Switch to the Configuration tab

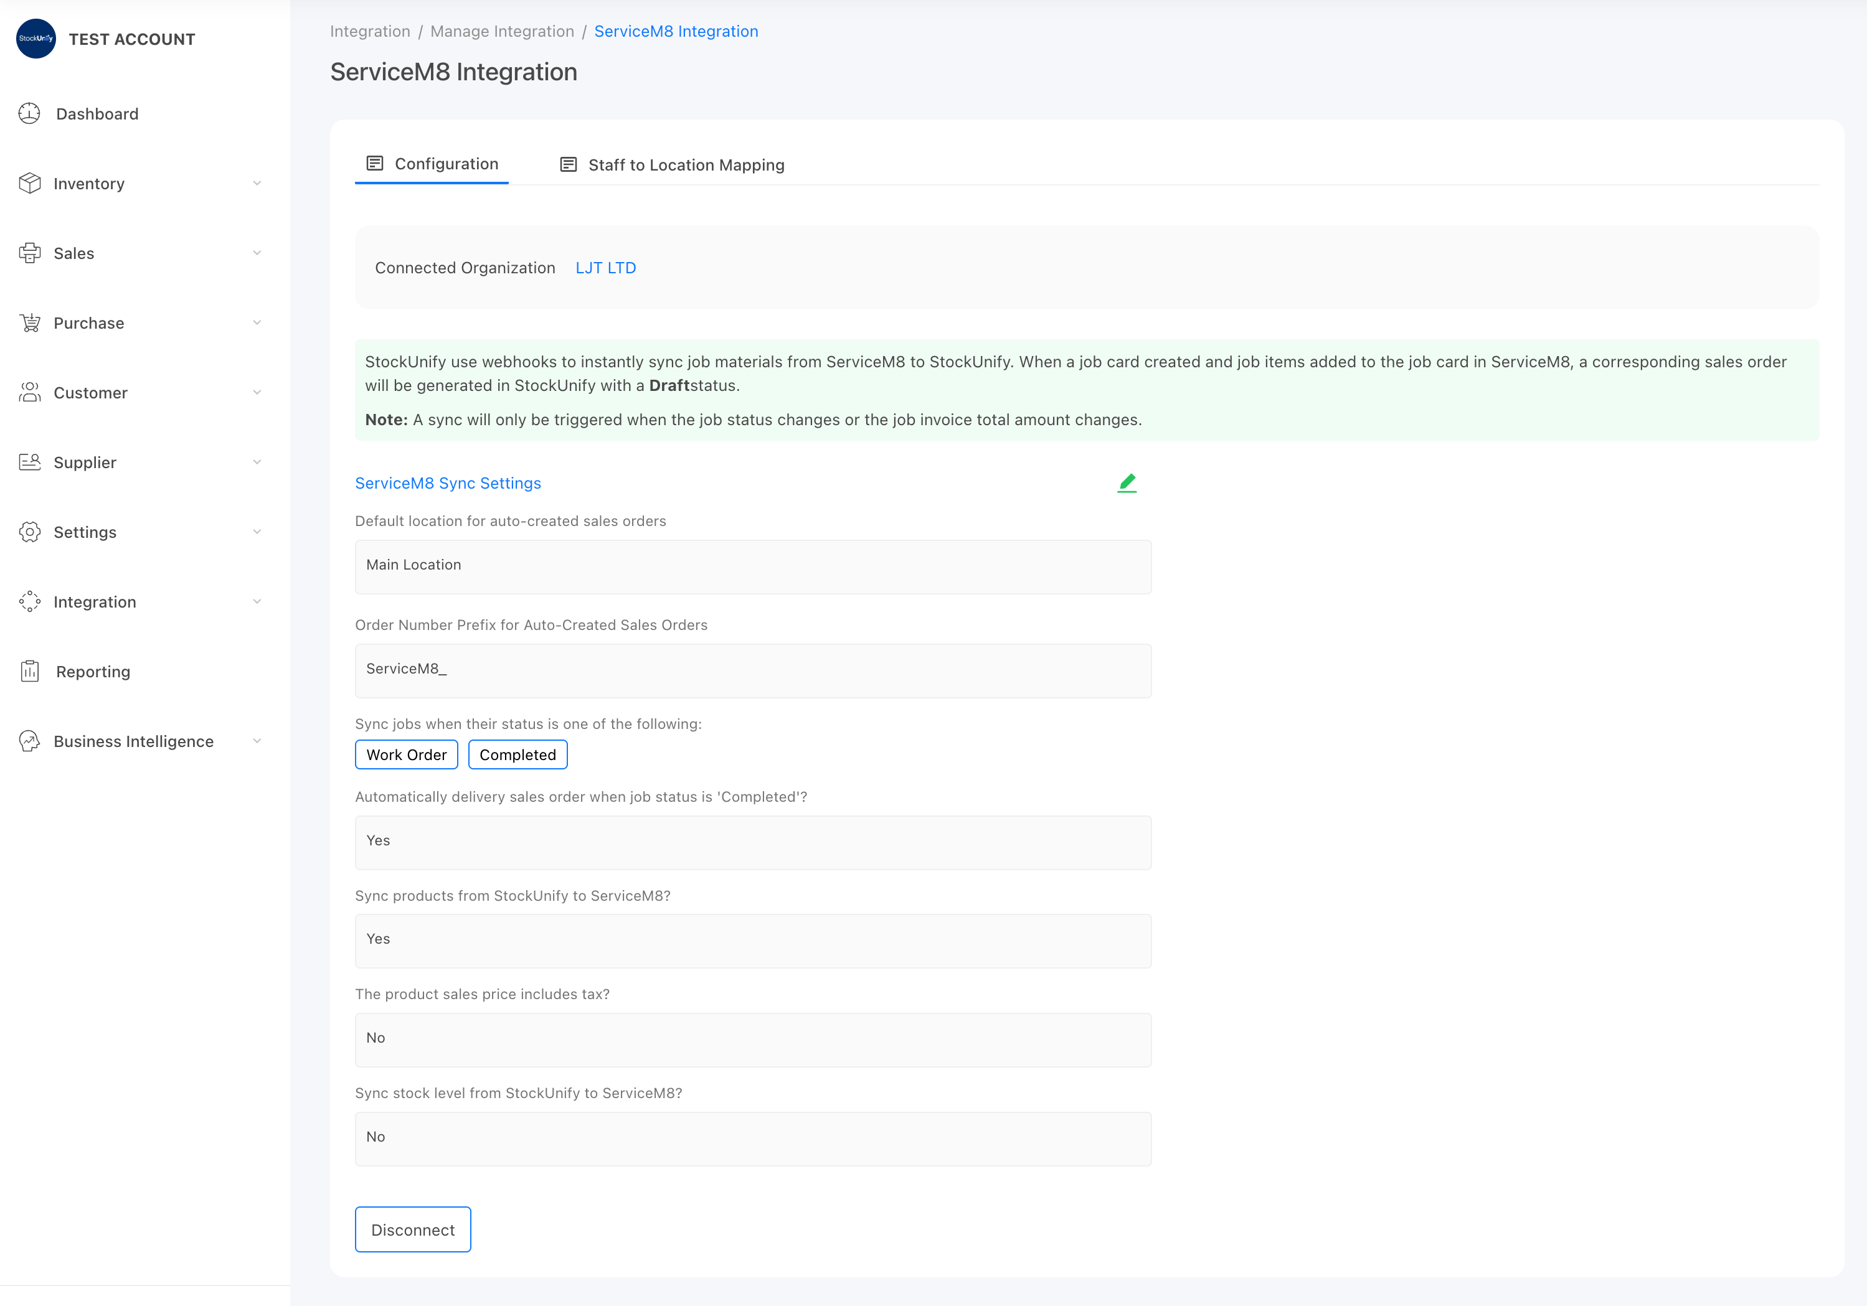[x=432, y=164]
